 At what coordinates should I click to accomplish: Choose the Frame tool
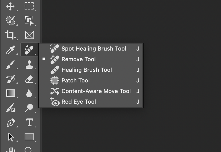[x=29, y=35]
